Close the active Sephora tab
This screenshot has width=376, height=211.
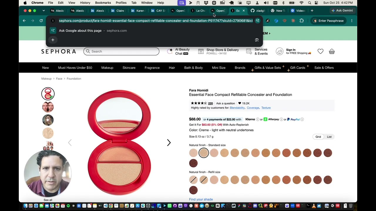[x=244, y=11]
